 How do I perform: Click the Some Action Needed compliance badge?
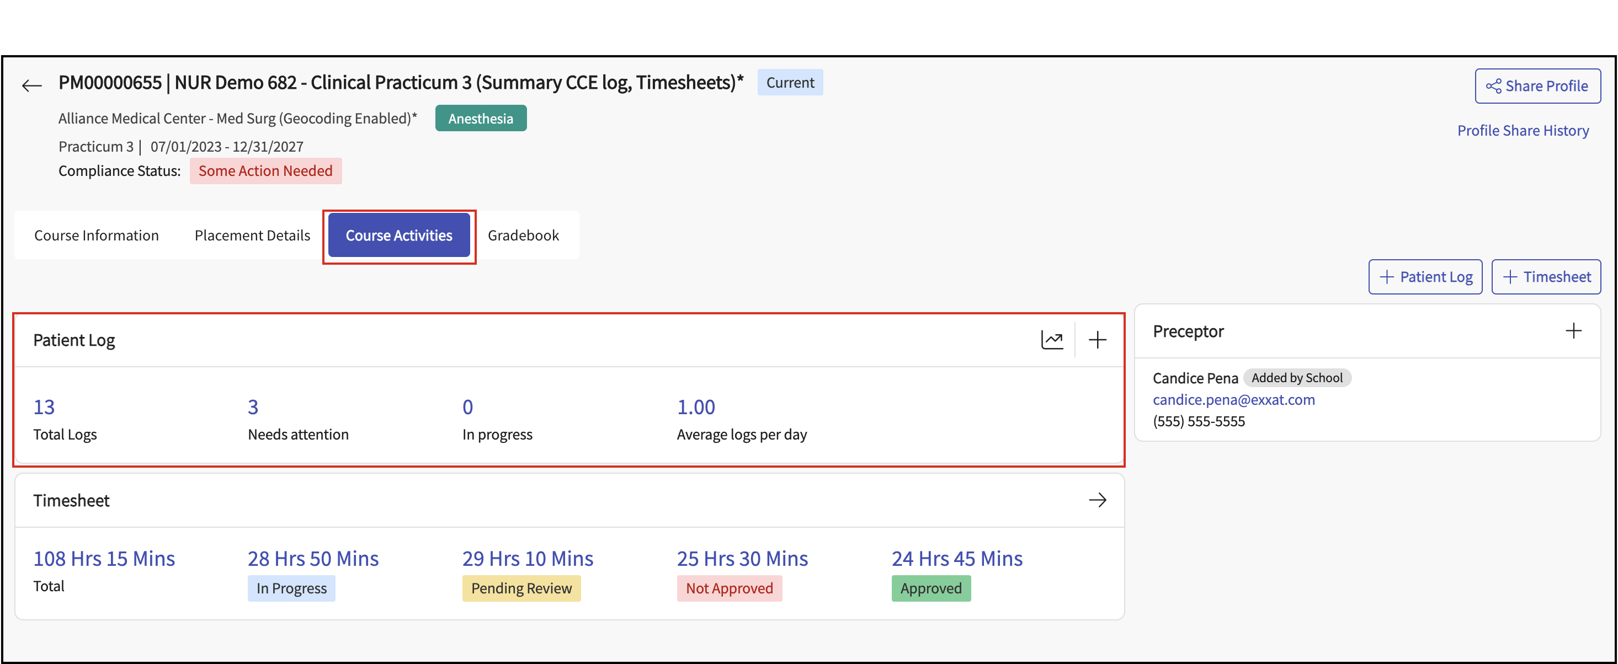pos(265,171)
